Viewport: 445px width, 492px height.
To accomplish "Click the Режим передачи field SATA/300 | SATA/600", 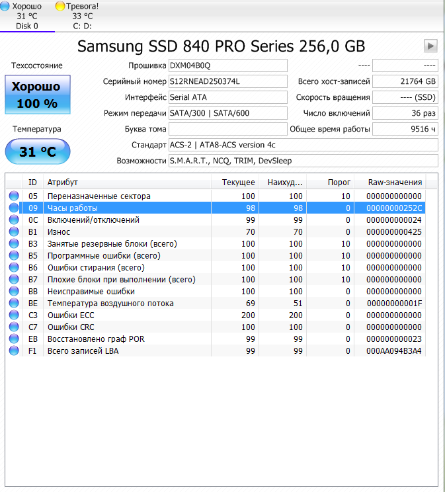I will [x=228, y=113].
